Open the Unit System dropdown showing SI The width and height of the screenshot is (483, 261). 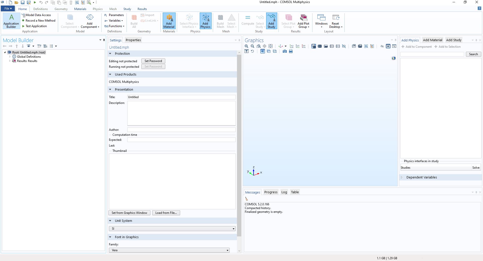tap(172, 229)
